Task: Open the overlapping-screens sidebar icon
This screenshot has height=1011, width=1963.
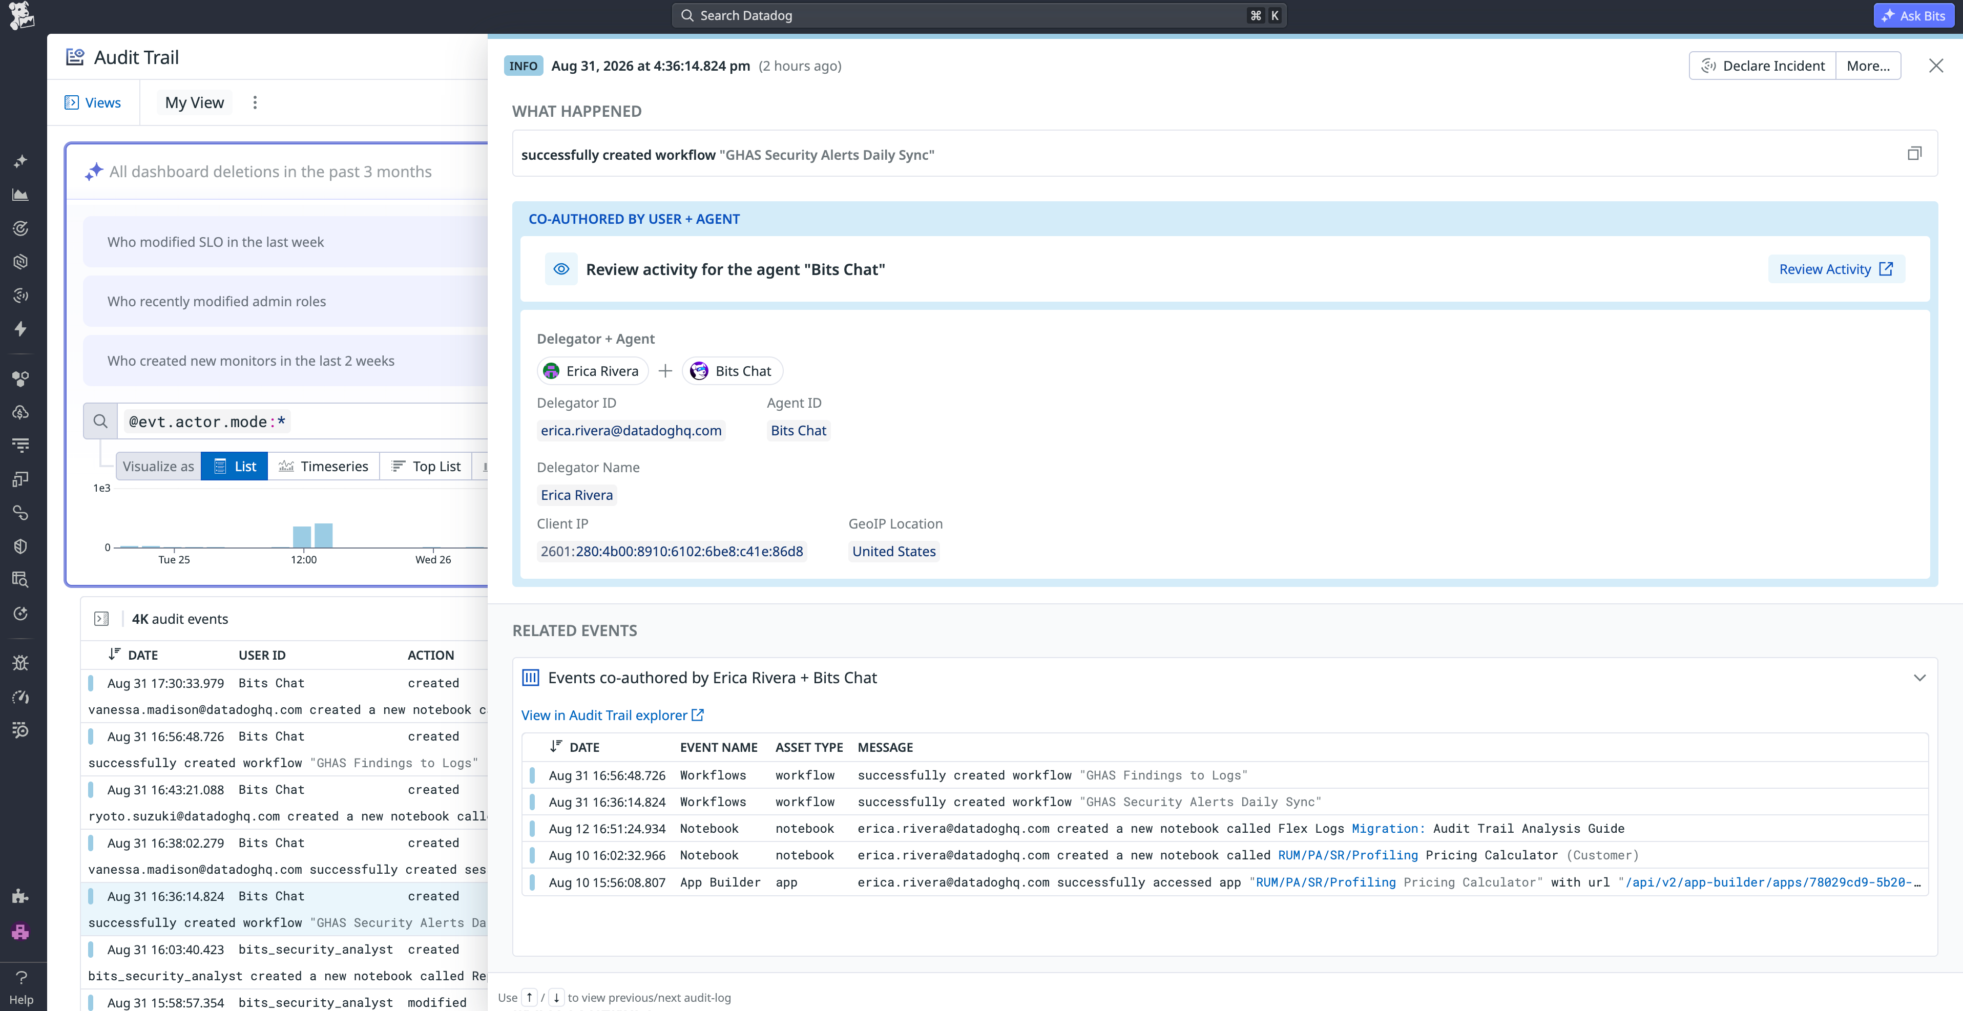Action: [20, 479]
